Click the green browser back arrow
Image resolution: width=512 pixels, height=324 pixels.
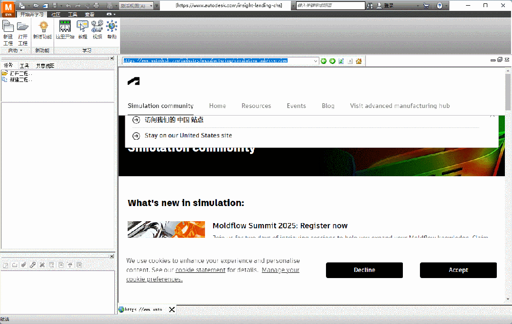(323, 61)
